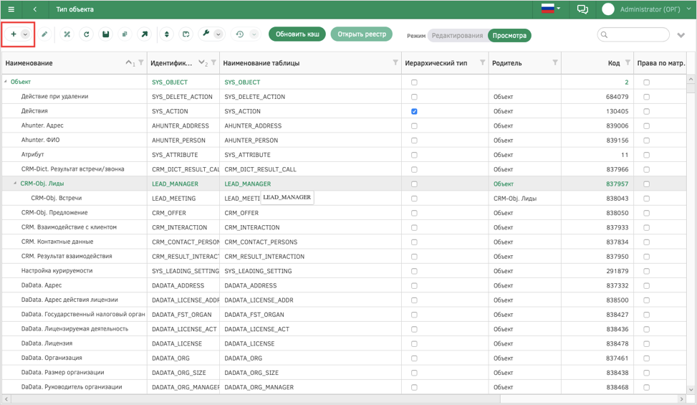The image size is (697, 405).
Task: Click the diagonal arrow export icon
Action: 144,34
